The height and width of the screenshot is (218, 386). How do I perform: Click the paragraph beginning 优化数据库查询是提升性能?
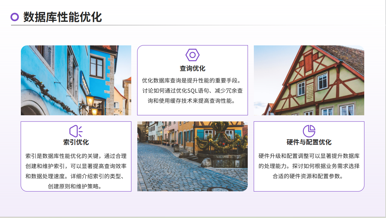pyautogui.click(x=193, y=91)
